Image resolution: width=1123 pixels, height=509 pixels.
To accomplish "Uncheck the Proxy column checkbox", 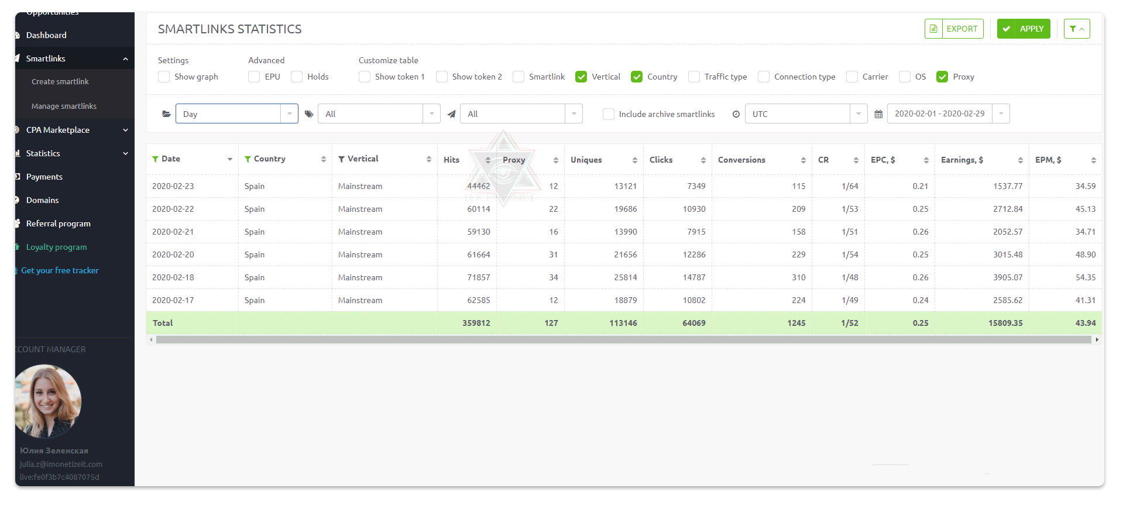I will pyautogui.click(x=942, y=77).
